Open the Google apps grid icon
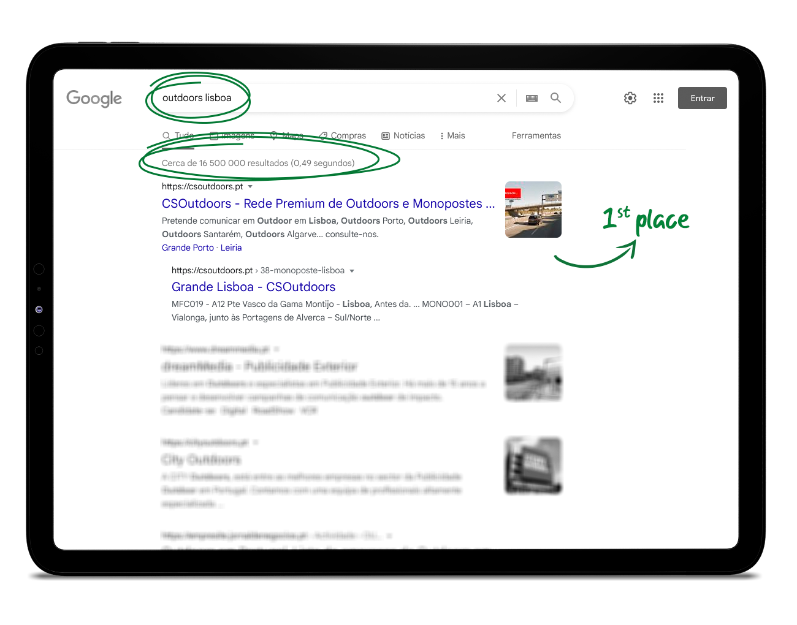Viewport: 797px width, 625px height. [x=658, y=98]
